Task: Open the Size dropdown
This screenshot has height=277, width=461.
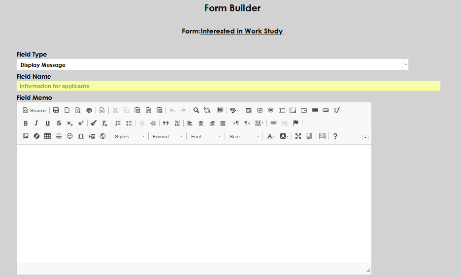Action: 244,137
